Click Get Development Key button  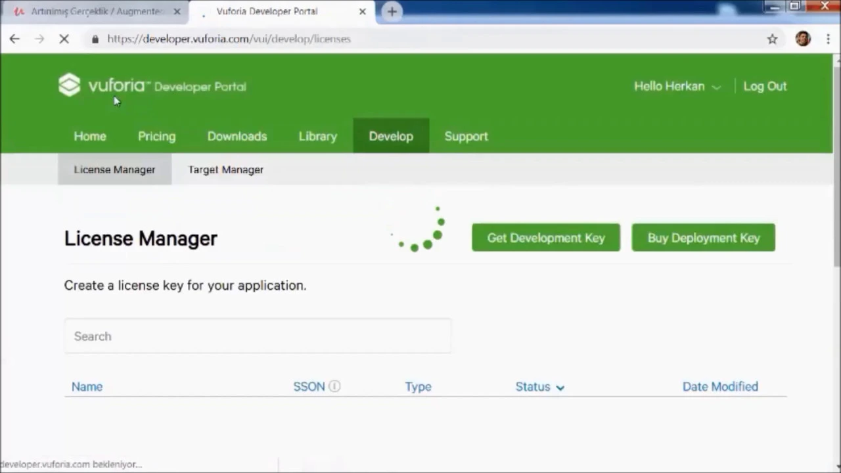point(546,238)
